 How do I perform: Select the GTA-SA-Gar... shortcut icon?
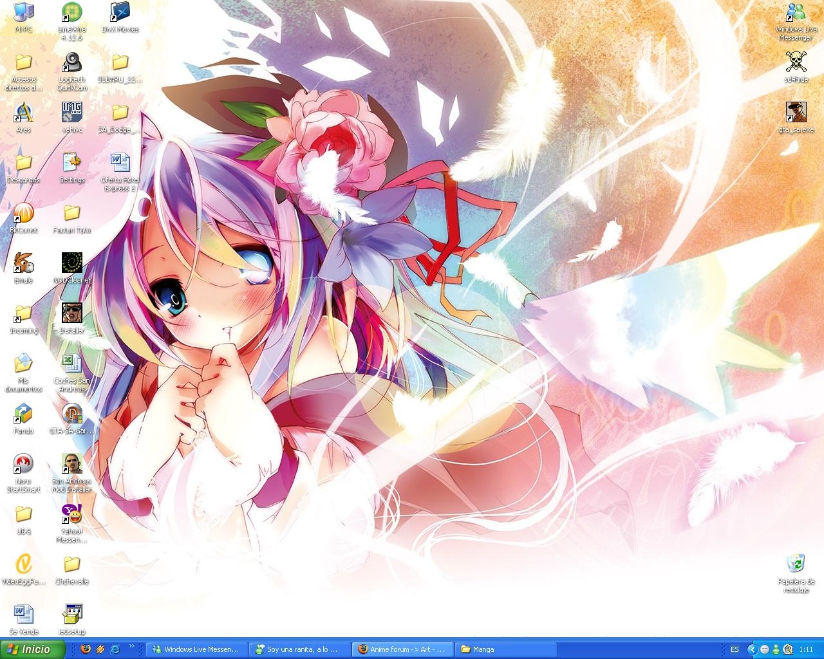coord(71,420)
